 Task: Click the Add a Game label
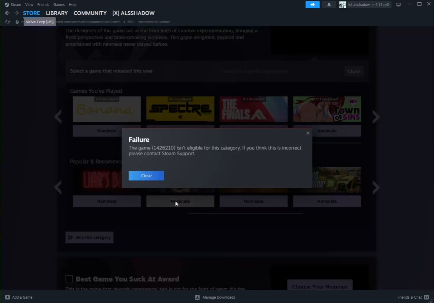22,297
